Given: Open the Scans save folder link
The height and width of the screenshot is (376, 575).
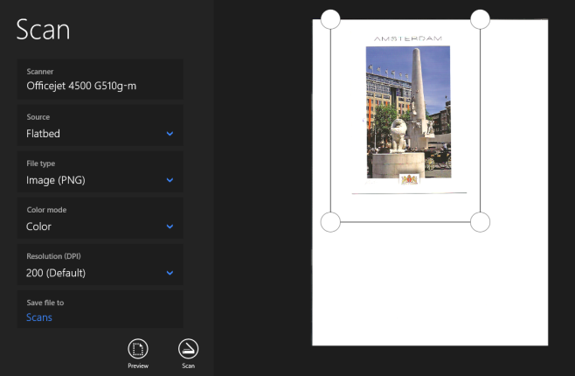Looking at the screenshot, I should point(39,317).
